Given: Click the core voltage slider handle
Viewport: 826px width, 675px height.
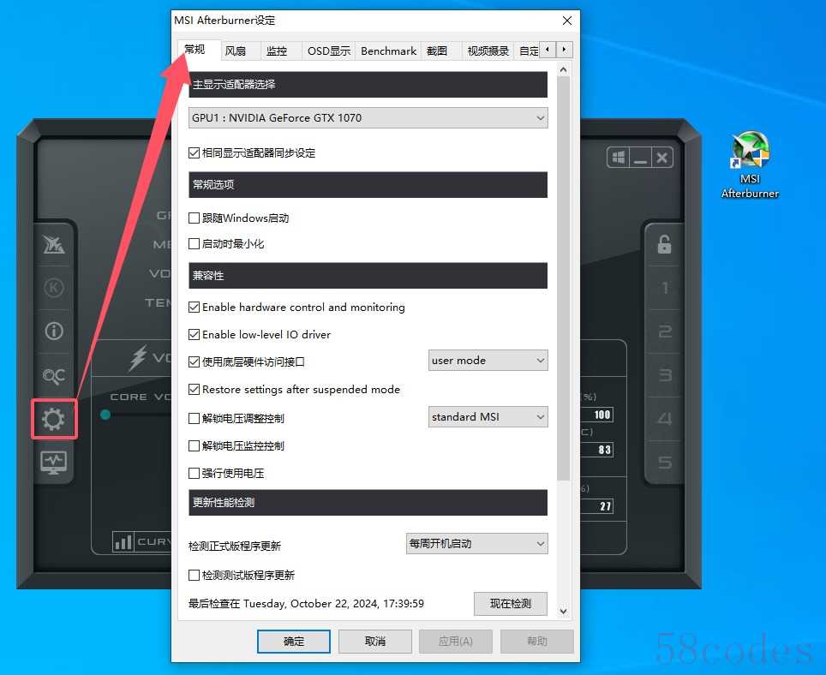Looking at the screenshot, I should pos(105,415).
